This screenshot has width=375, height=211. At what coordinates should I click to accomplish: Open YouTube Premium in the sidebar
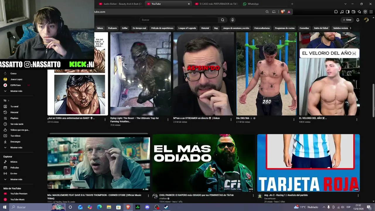coord(19,194)
